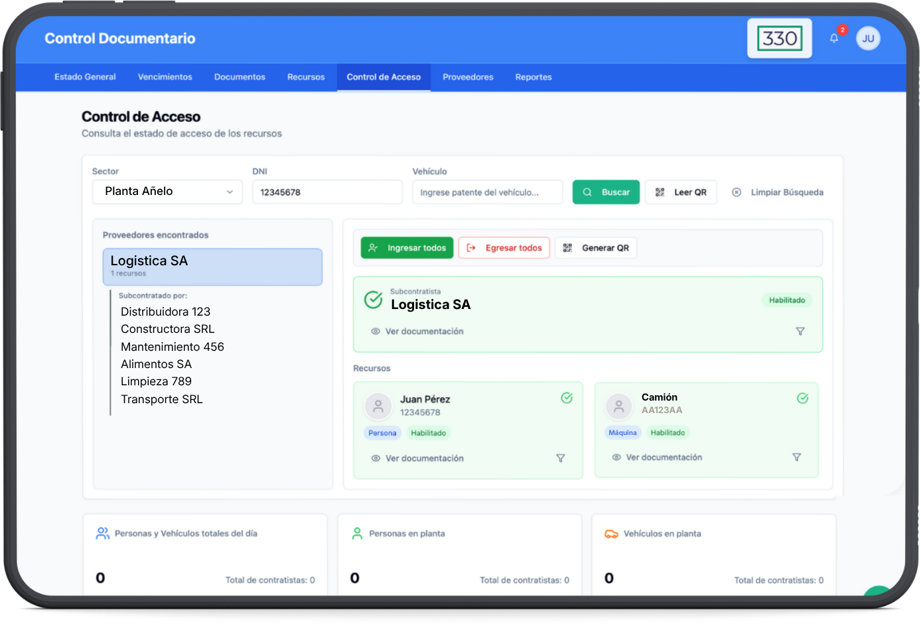Switch to Vencimientos tab

point(165,77)
